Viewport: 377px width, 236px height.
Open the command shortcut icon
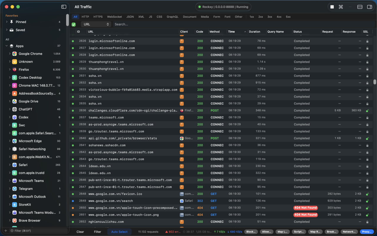point(341,7)
